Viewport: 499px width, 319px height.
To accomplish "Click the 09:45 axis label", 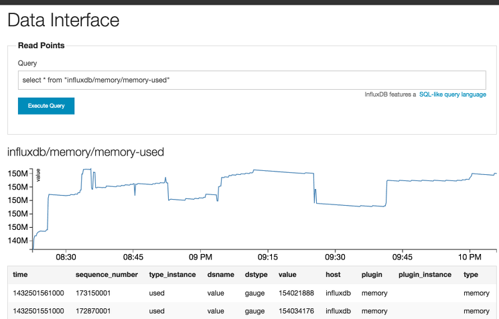I will click(403, 257).
